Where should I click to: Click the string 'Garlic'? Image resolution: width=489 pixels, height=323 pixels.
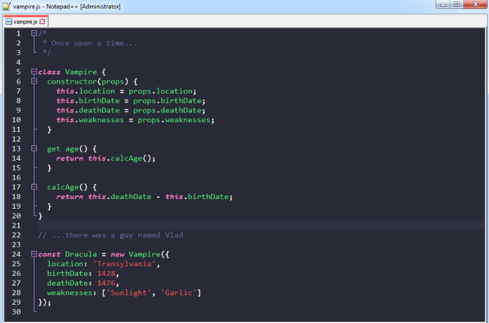(x=179, y=293)
